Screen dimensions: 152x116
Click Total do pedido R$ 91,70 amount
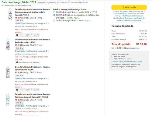[x=141, y=44]
